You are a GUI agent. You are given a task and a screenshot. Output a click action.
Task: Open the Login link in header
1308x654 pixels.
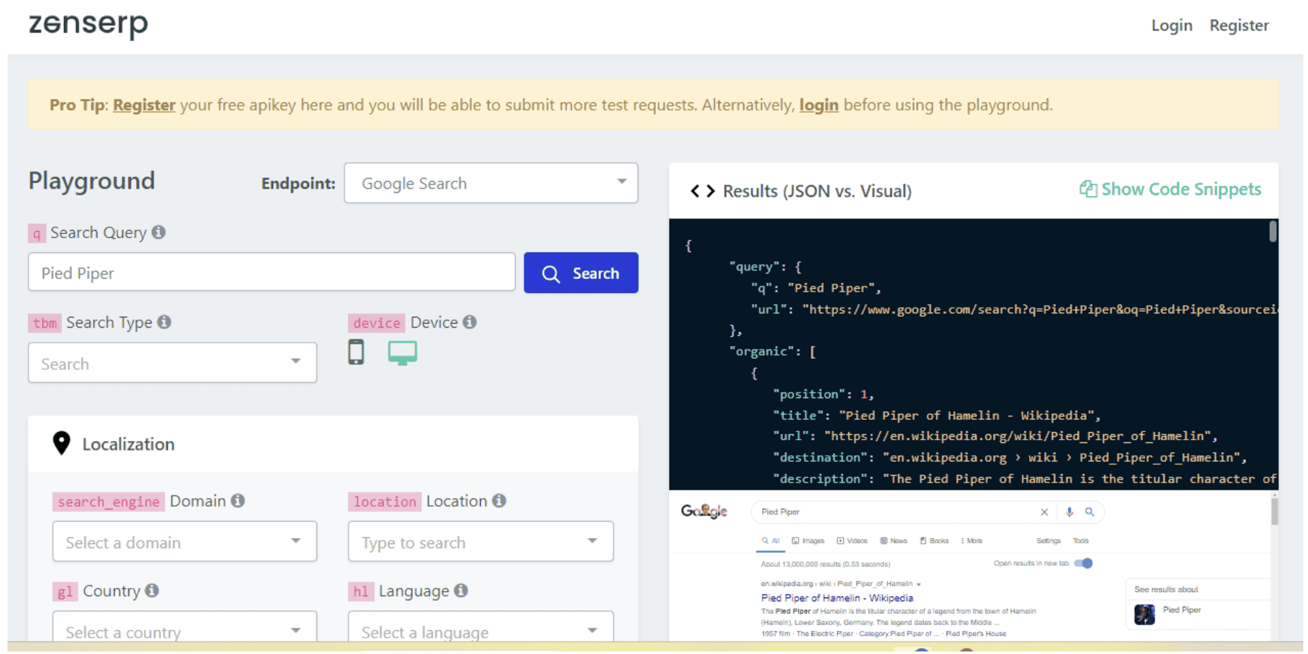[x=1171, y=26]
